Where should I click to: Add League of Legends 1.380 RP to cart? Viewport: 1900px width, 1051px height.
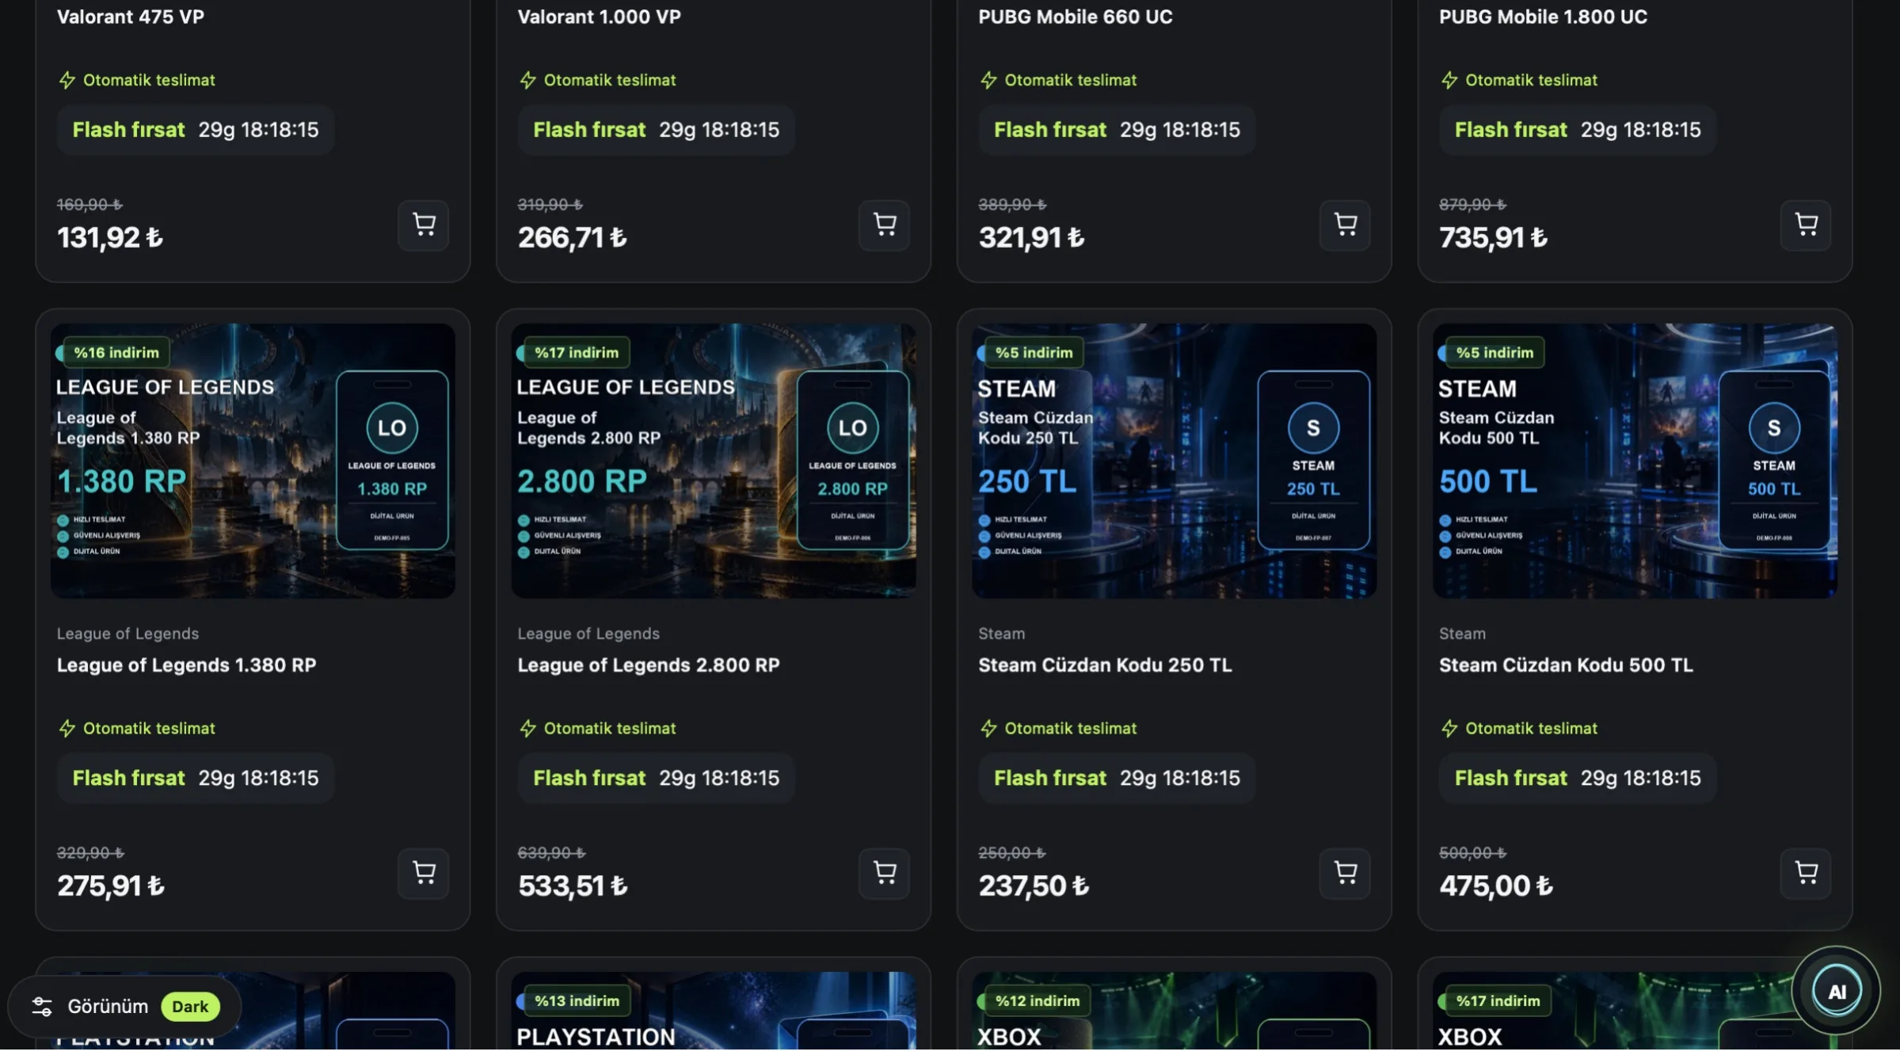(424, 874)
